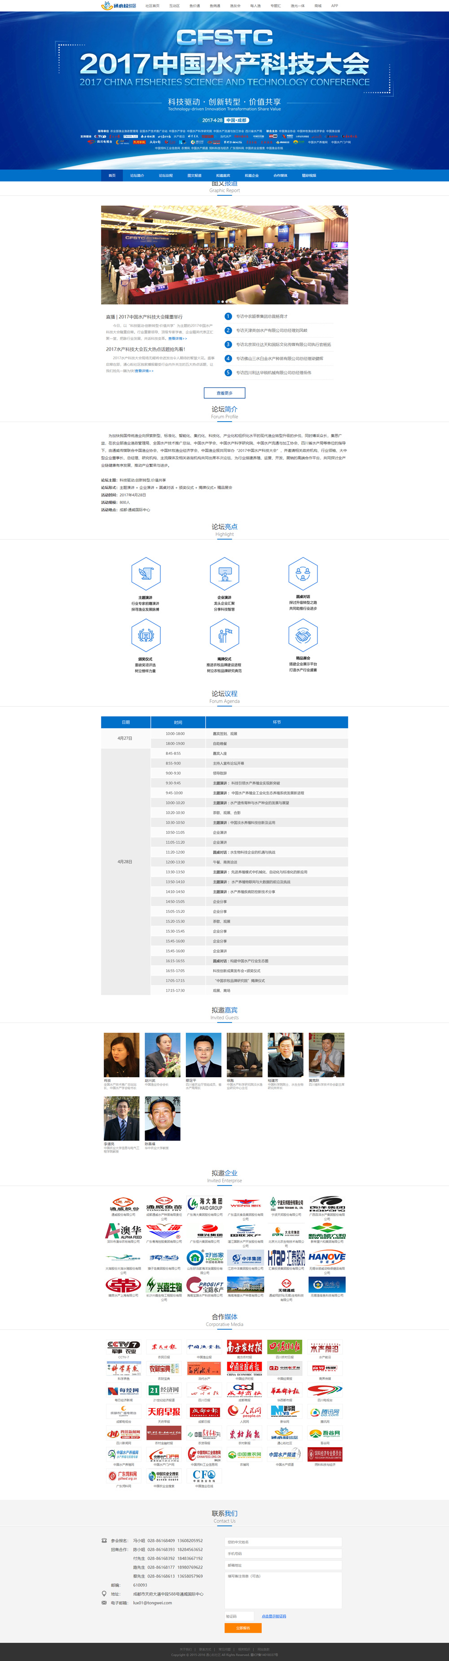
Task: Click the 21经济网 media logo
Action: pos(164,1390)
